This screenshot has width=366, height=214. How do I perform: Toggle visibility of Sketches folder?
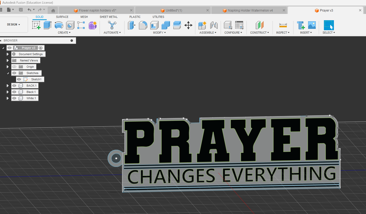click(x=14, y=73)
